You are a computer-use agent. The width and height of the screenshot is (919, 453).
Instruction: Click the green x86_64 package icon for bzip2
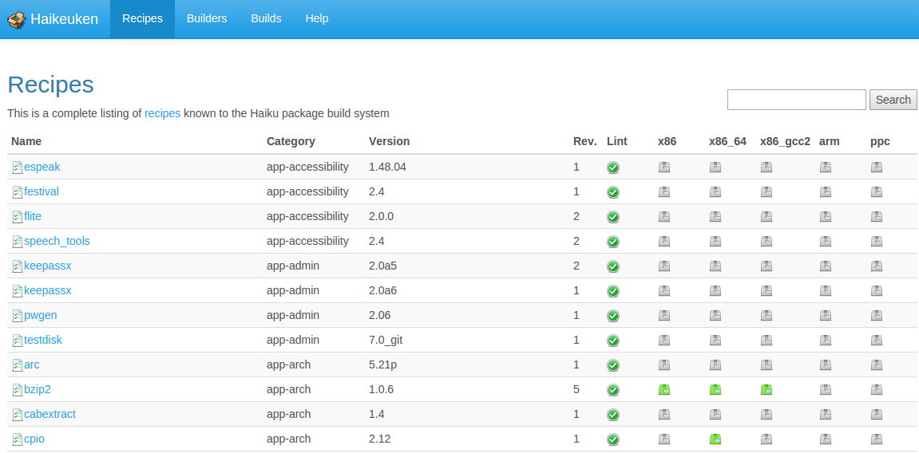715,390
